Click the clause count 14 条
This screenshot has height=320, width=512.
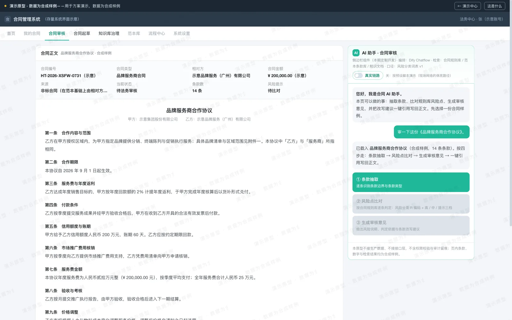(197, 91)
